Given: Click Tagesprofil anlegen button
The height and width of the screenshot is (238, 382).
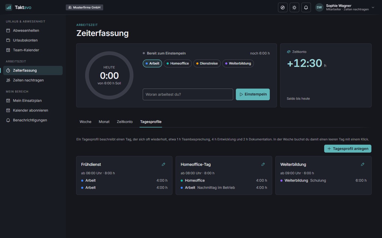Looking at the screenshot, I should 348,149.
